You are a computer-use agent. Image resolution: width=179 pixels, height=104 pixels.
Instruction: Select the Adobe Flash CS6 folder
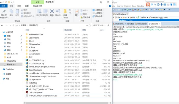coord(68,34)
